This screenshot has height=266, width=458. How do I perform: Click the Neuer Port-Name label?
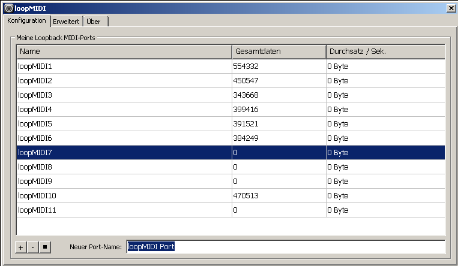95,247
